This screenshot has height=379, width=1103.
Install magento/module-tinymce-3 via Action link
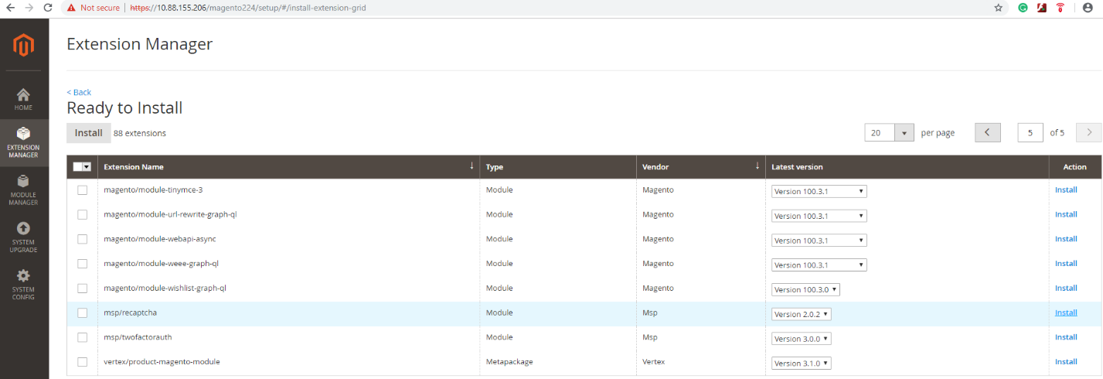tap(1066, 189)
